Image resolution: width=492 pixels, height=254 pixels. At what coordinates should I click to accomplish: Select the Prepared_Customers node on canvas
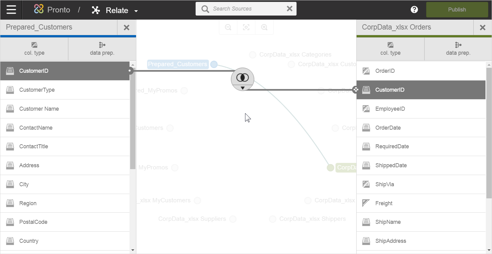click(178, 64)
